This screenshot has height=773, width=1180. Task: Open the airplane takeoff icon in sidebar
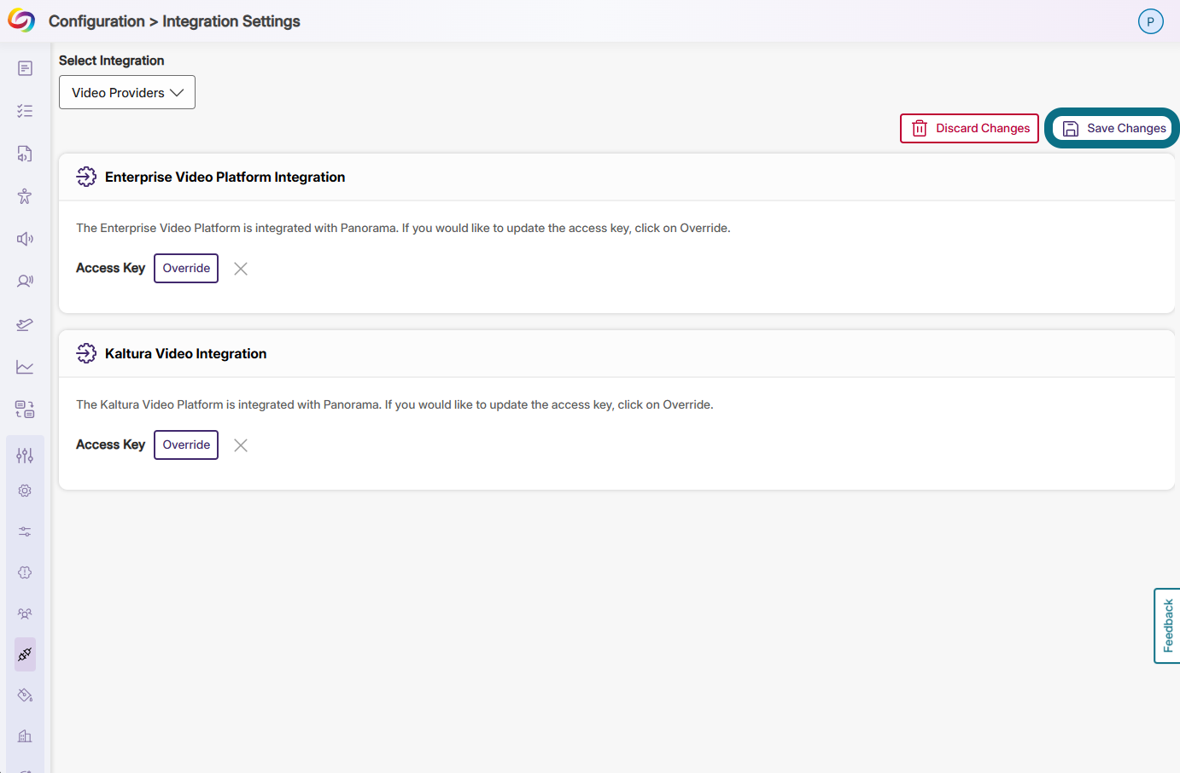[x=25, y=324]
